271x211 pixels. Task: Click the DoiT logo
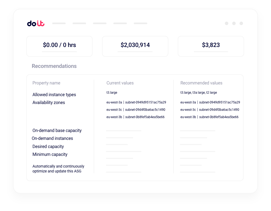coord(36,24)
